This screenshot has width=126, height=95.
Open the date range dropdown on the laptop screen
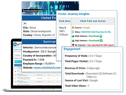[x=18, y=56]
